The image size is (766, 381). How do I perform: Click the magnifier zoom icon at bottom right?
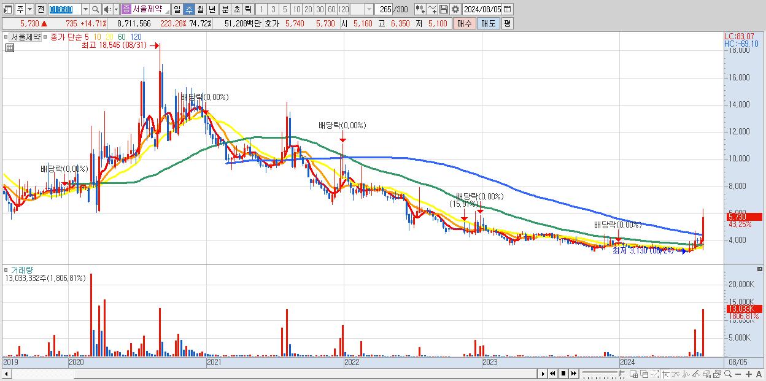tap(727, 374)
